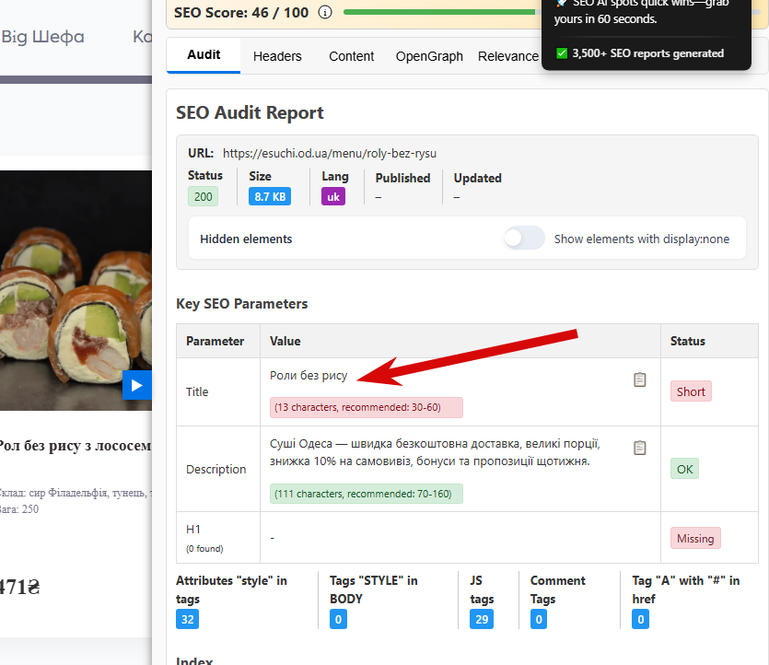
Task: Toggle Show elements with display:none switch
Action: (x=524, y=239)
